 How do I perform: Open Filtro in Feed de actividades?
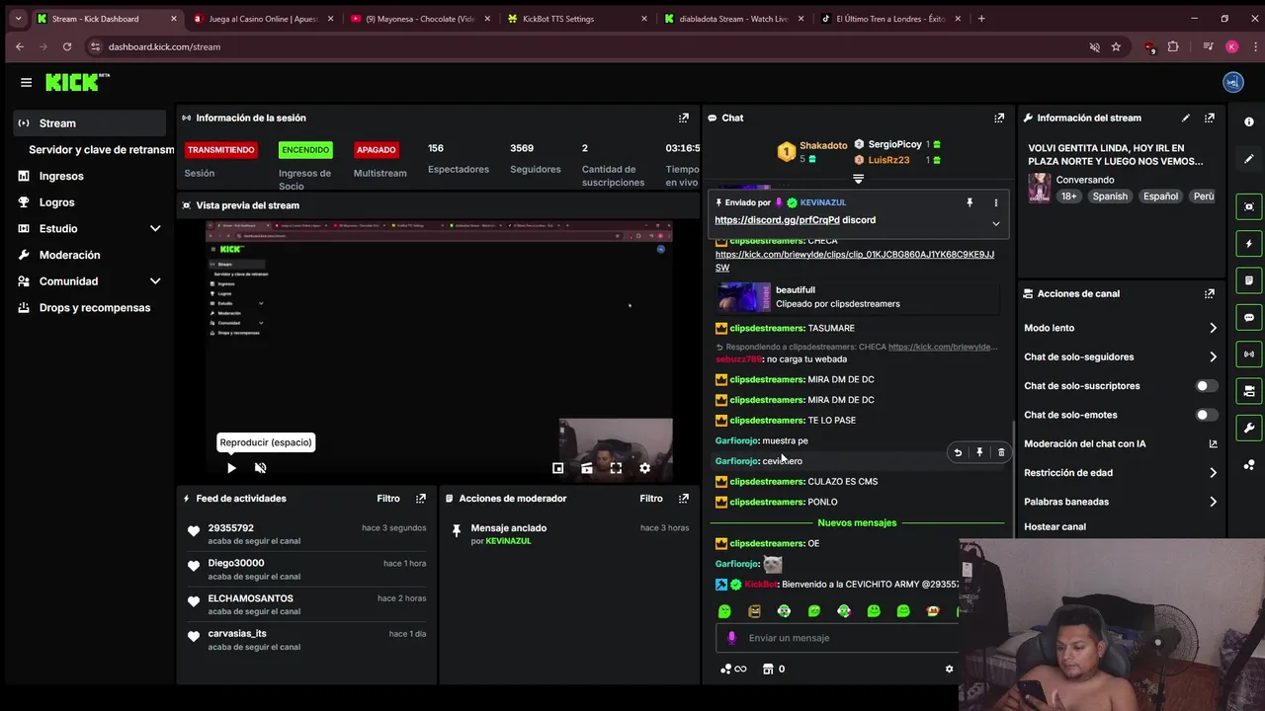[387, 499]
